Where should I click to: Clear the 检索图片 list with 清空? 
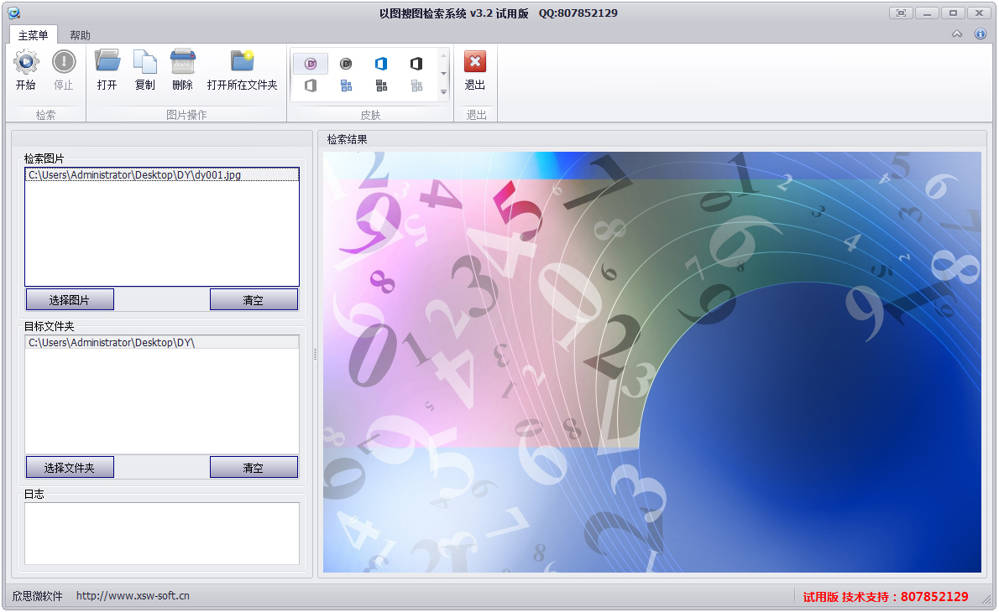coord(254,300)
